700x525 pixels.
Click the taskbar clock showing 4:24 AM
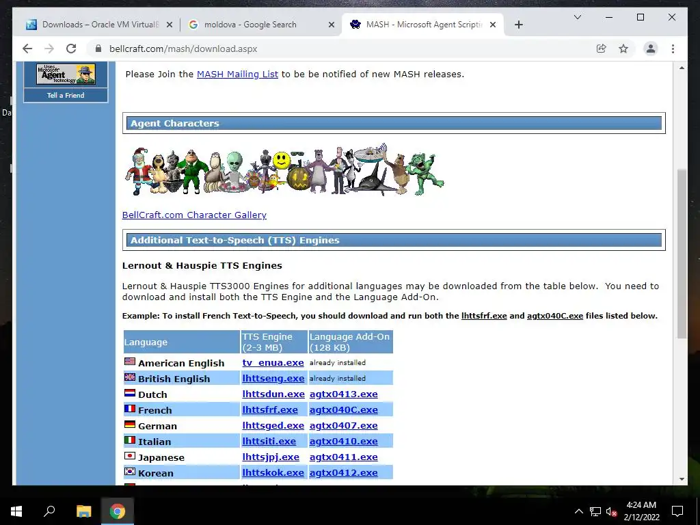(641, 511)
